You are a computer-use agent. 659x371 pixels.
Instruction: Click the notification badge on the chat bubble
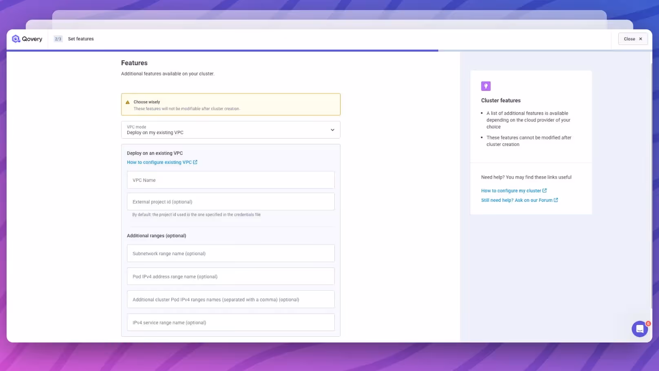pos(648,323)
